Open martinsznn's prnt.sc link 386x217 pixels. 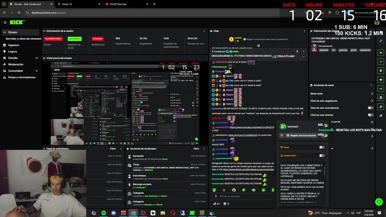tap(243, 135)
